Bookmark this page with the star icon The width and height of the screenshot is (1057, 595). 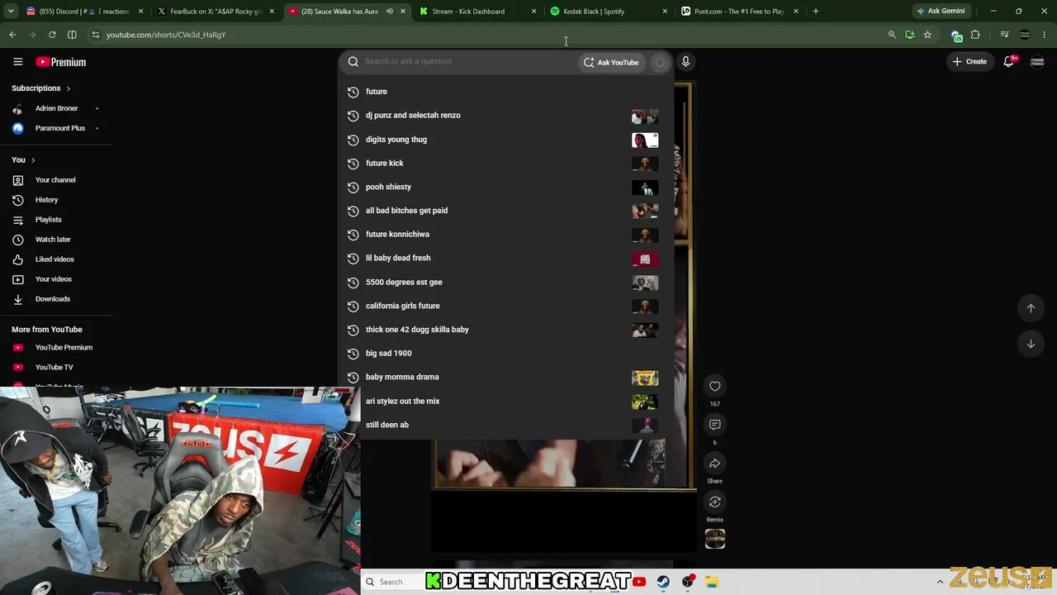[x=927, y=35]
